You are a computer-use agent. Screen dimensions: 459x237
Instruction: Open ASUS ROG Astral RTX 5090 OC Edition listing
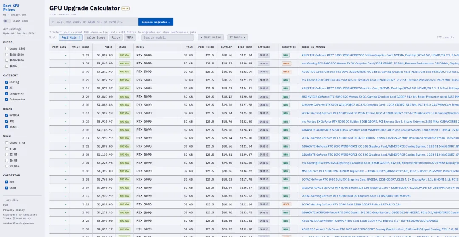coord(380,72)
